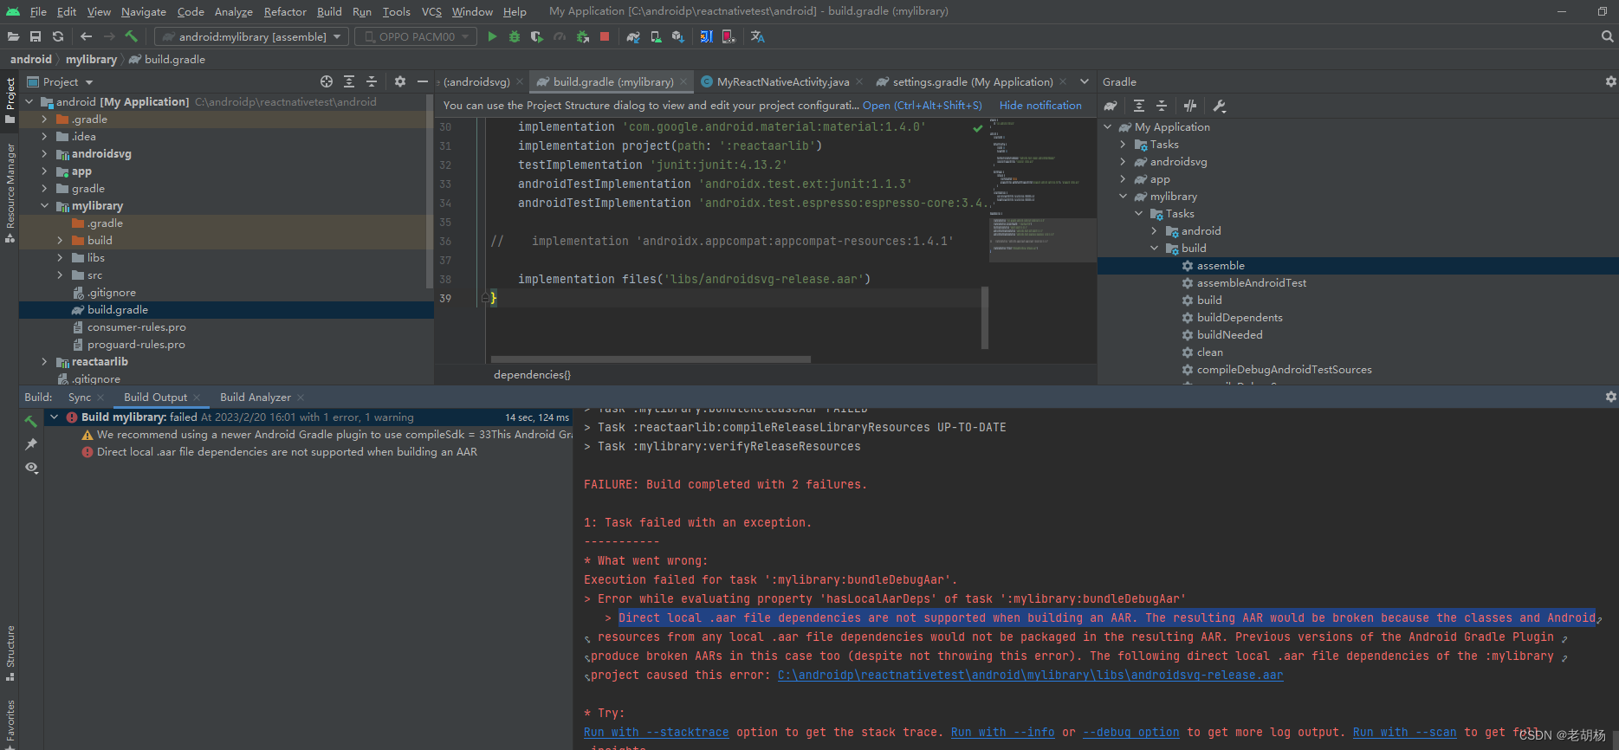Click the green Debug bug icon
The width and height of the screenshot is (1619, 750).
point(515,36)
